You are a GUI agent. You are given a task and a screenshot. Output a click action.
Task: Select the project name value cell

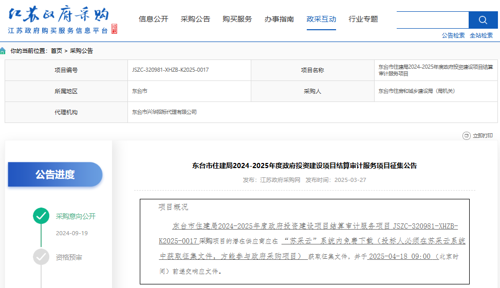tap(436, 70)
